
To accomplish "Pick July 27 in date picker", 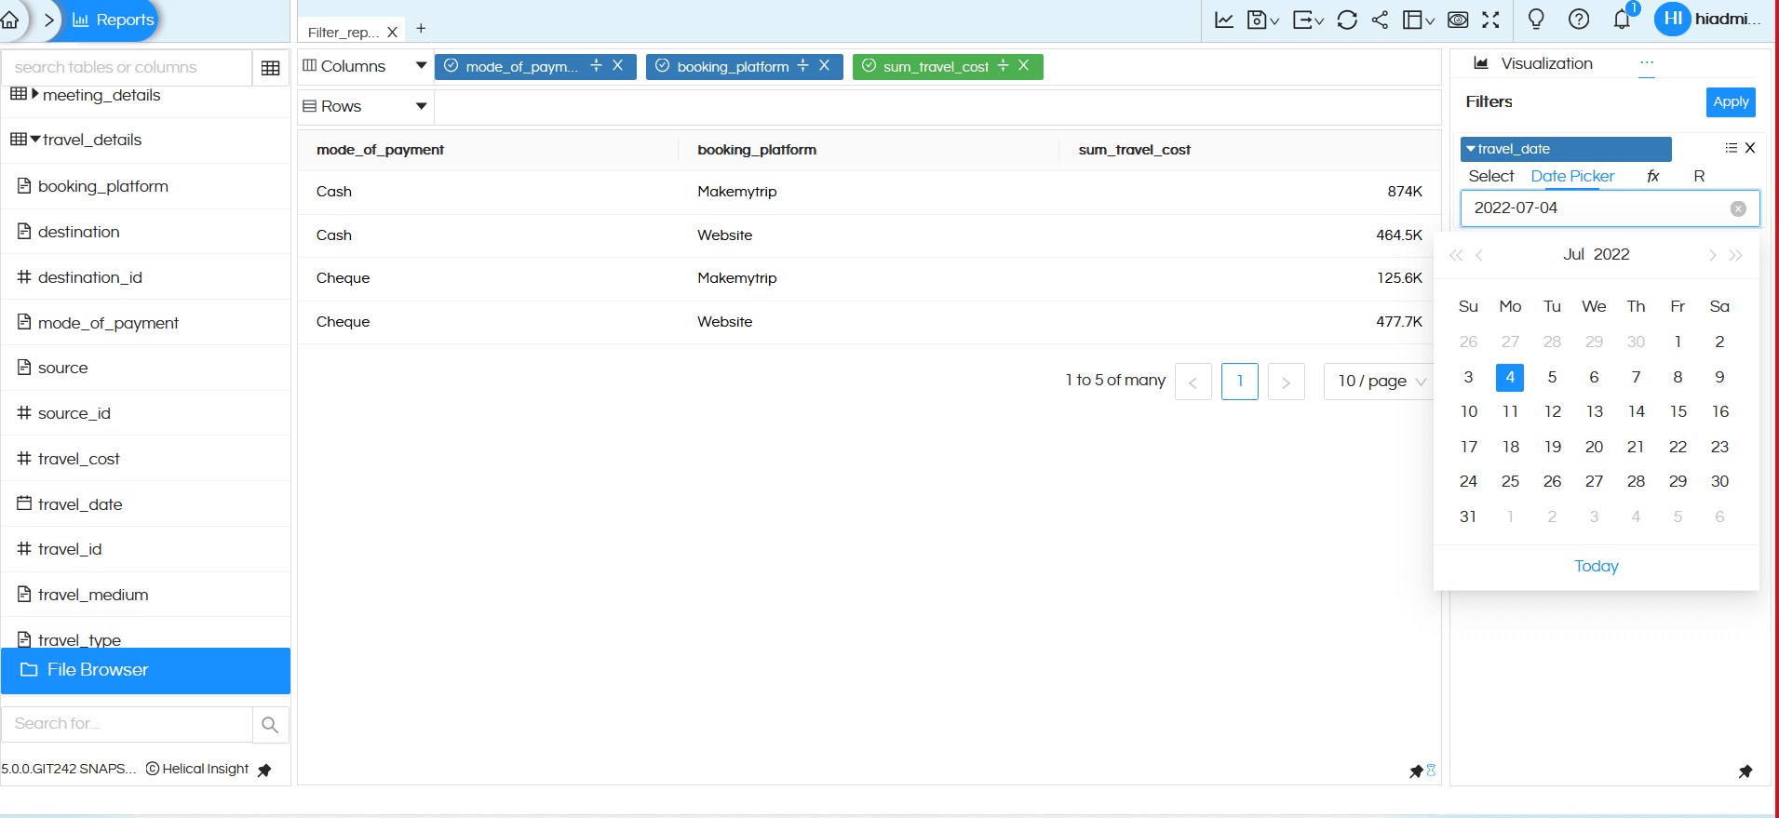I will pos(1594,482).
